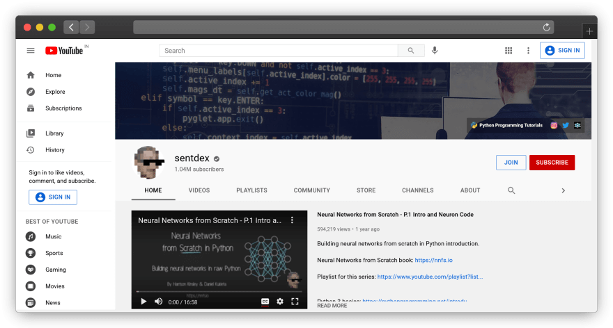Click inside the YouTube Search field
The image size is (613, 328).
279,51
